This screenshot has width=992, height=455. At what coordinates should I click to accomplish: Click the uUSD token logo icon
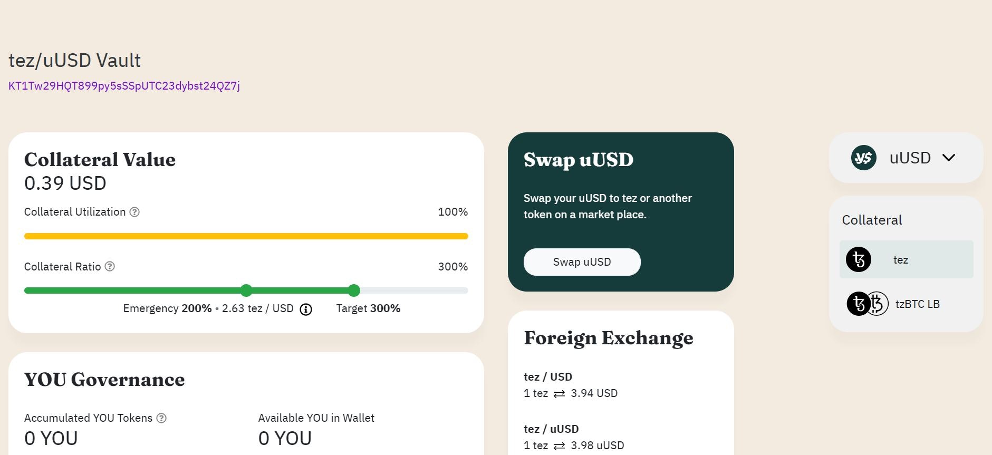coord(864,158)
